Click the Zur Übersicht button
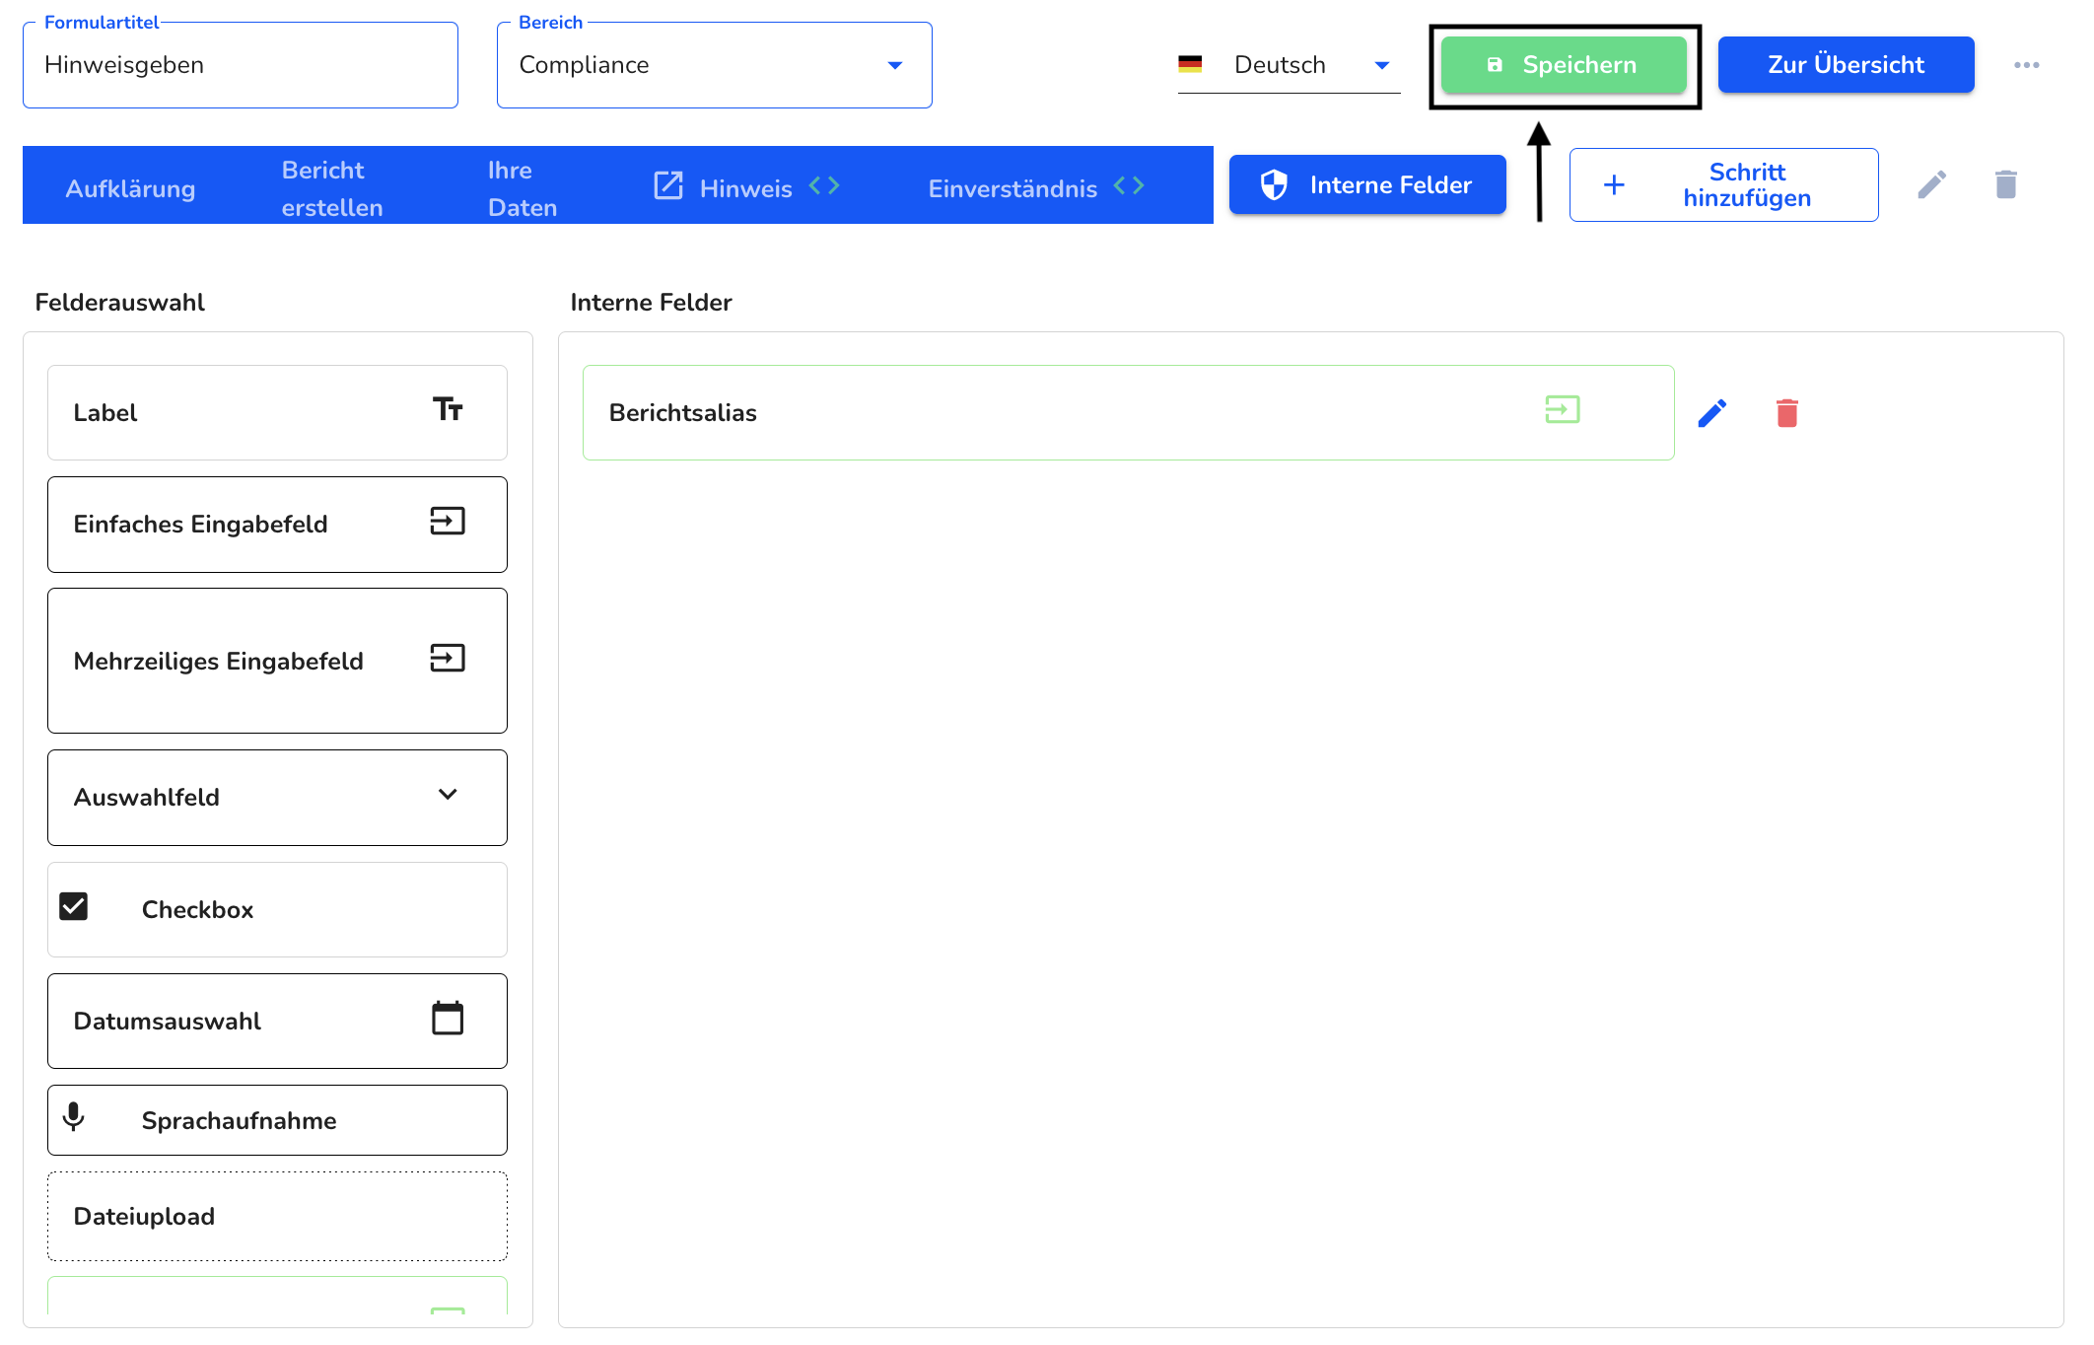The height and width of the screenshot is (1345, 2094). (1847, 64)
